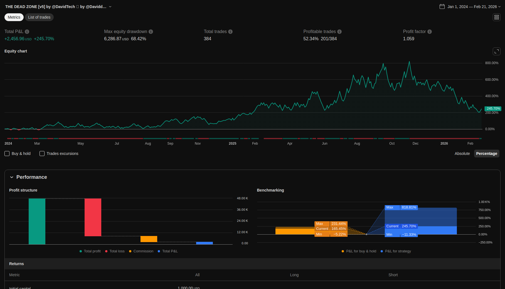Click the Profitable trades info icon
Screen dimensions: 505x289
point(339,32)
